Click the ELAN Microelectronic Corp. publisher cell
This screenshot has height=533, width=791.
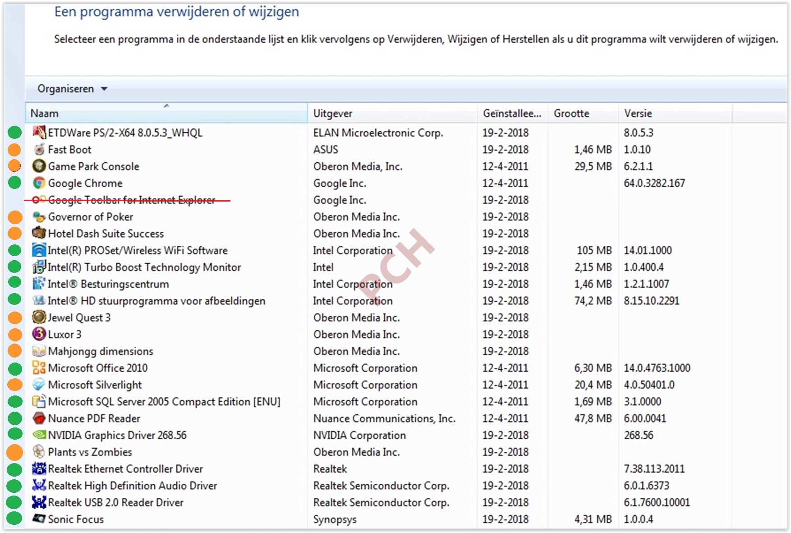click(x=378, y=133)
